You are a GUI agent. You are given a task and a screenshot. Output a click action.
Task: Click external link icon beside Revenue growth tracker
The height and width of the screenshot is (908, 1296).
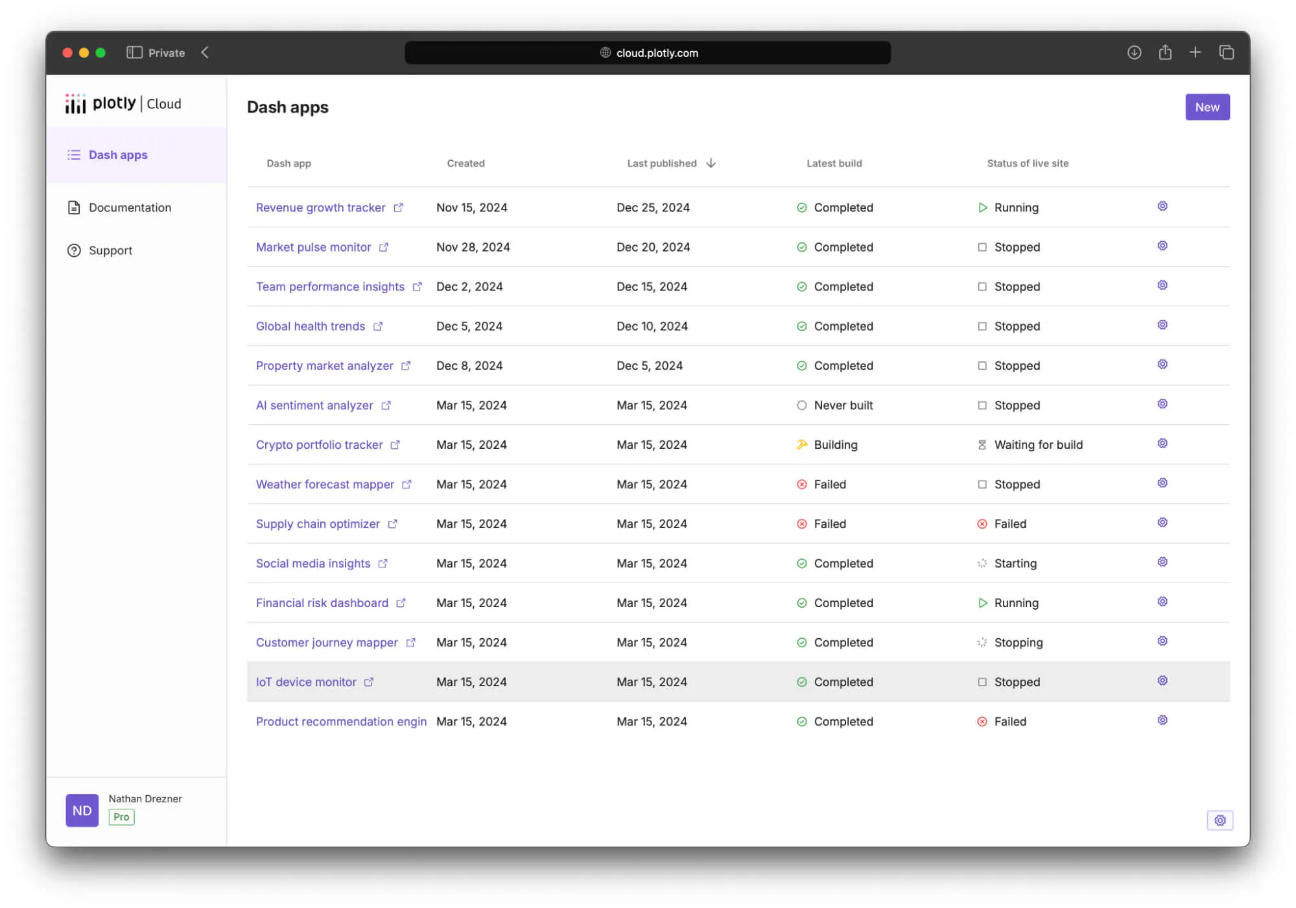click(398, 208)
